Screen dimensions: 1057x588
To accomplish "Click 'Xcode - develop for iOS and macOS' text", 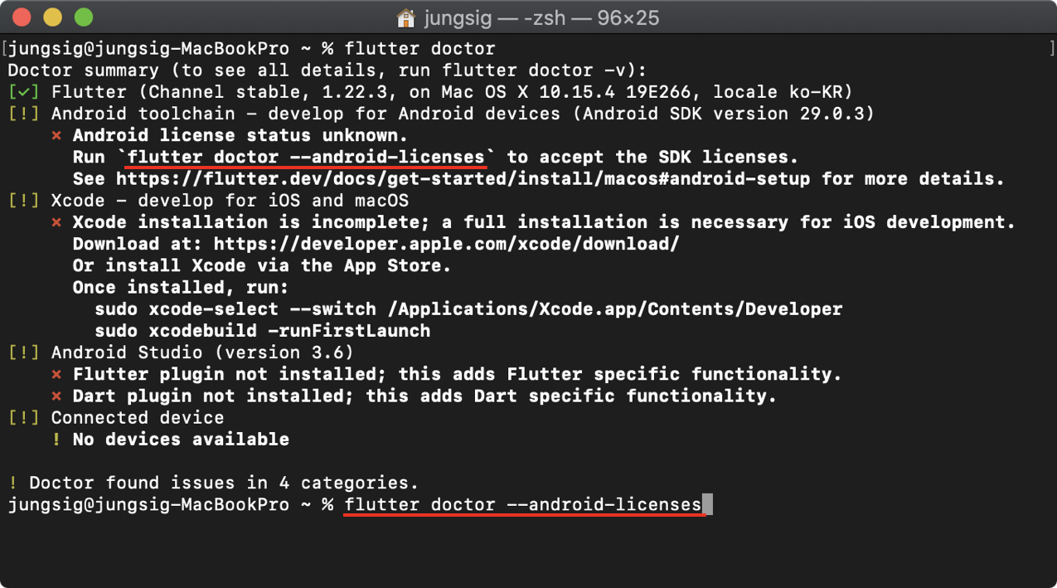I will pos(230,201).
